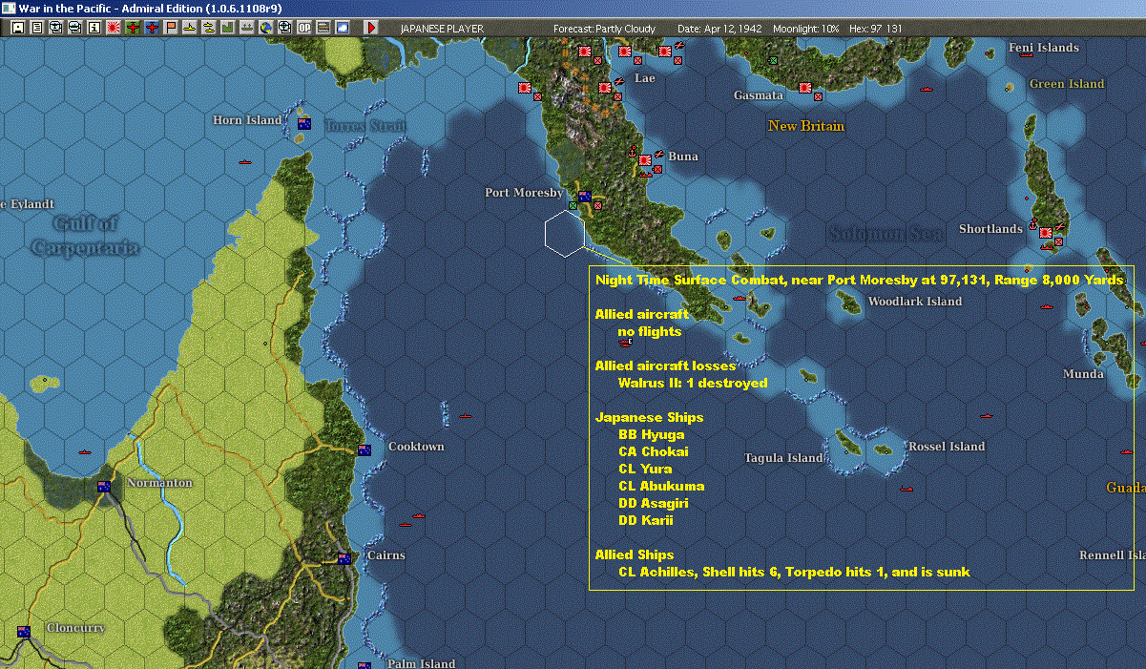The width and height of the screenshot is (1146, 669).
Task: Click the Woodlark Island map label
Action: click(x=915, y=302)
